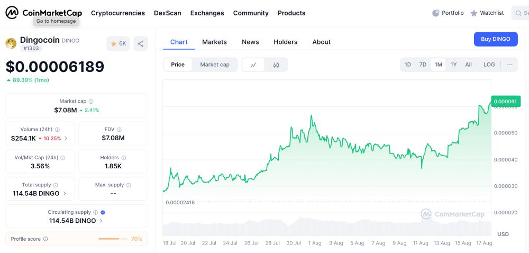529x253 pixels.
Task: Click the CoinMarketCap logo icon
Action: point(12,13)
